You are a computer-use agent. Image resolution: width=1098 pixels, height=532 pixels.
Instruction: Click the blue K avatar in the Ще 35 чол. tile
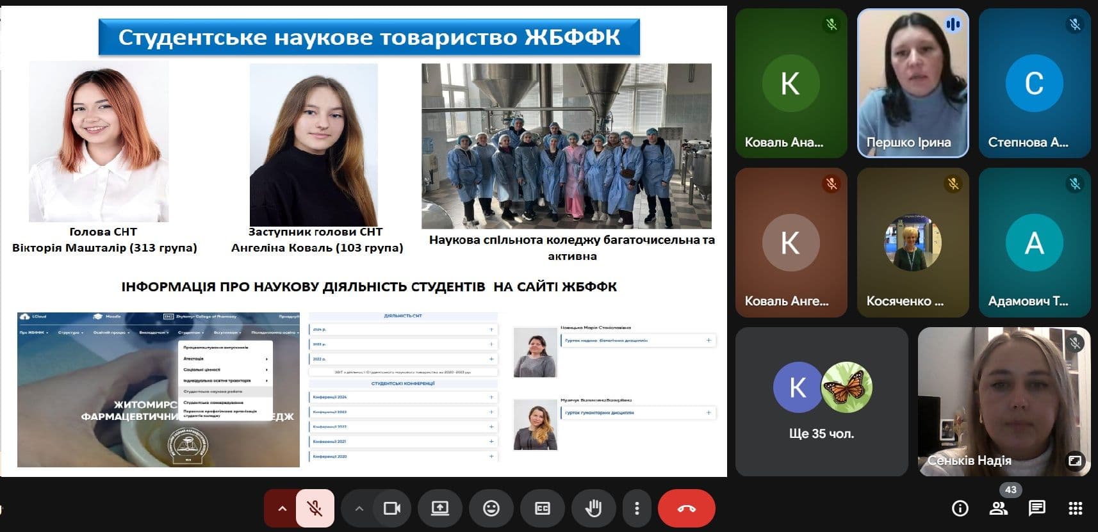[798, 387]
